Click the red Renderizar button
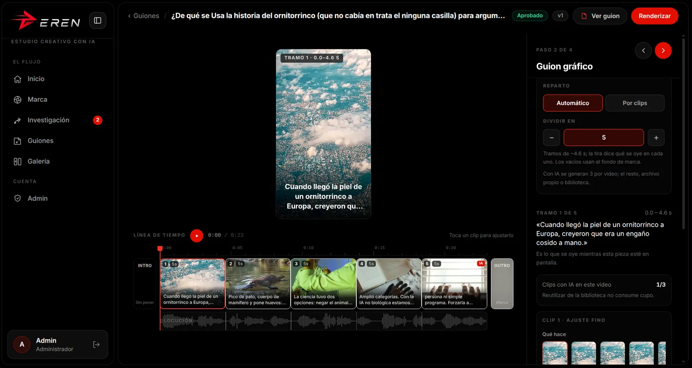This screenshot has height=368, width=692. [x=654, y=16]
